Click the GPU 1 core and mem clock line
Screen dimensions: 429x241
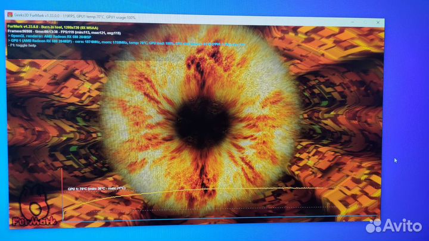126,43
